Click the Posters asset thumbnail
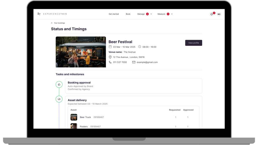258x145 pixels. [x=74, y=126]
